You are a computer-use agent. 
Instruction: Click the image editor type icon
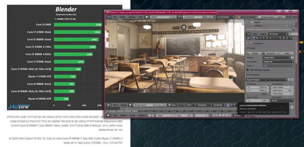click(x=109, y=105)
